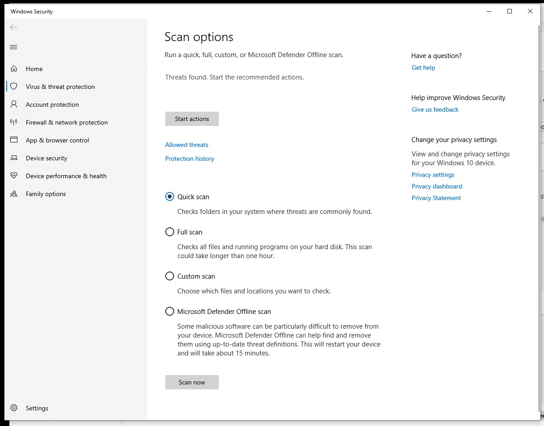Click the back arrow icon
The height and width of the screenshot is (426, 544).
tap(13, 27)
